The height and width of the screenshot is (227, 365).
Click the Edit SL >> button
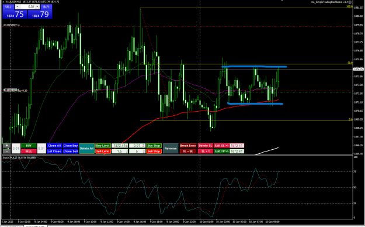[x=221, y=146]
